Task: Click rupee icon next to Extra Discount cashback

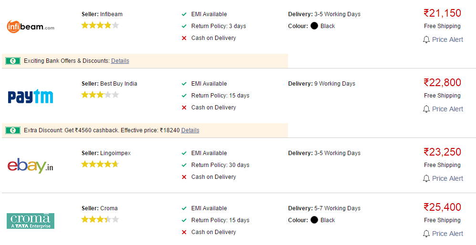Action: click(13, 130)
